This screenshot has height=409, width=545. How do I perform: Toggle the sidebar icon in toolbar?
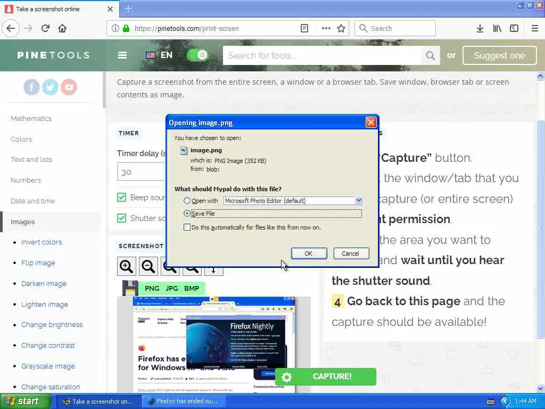514,28
